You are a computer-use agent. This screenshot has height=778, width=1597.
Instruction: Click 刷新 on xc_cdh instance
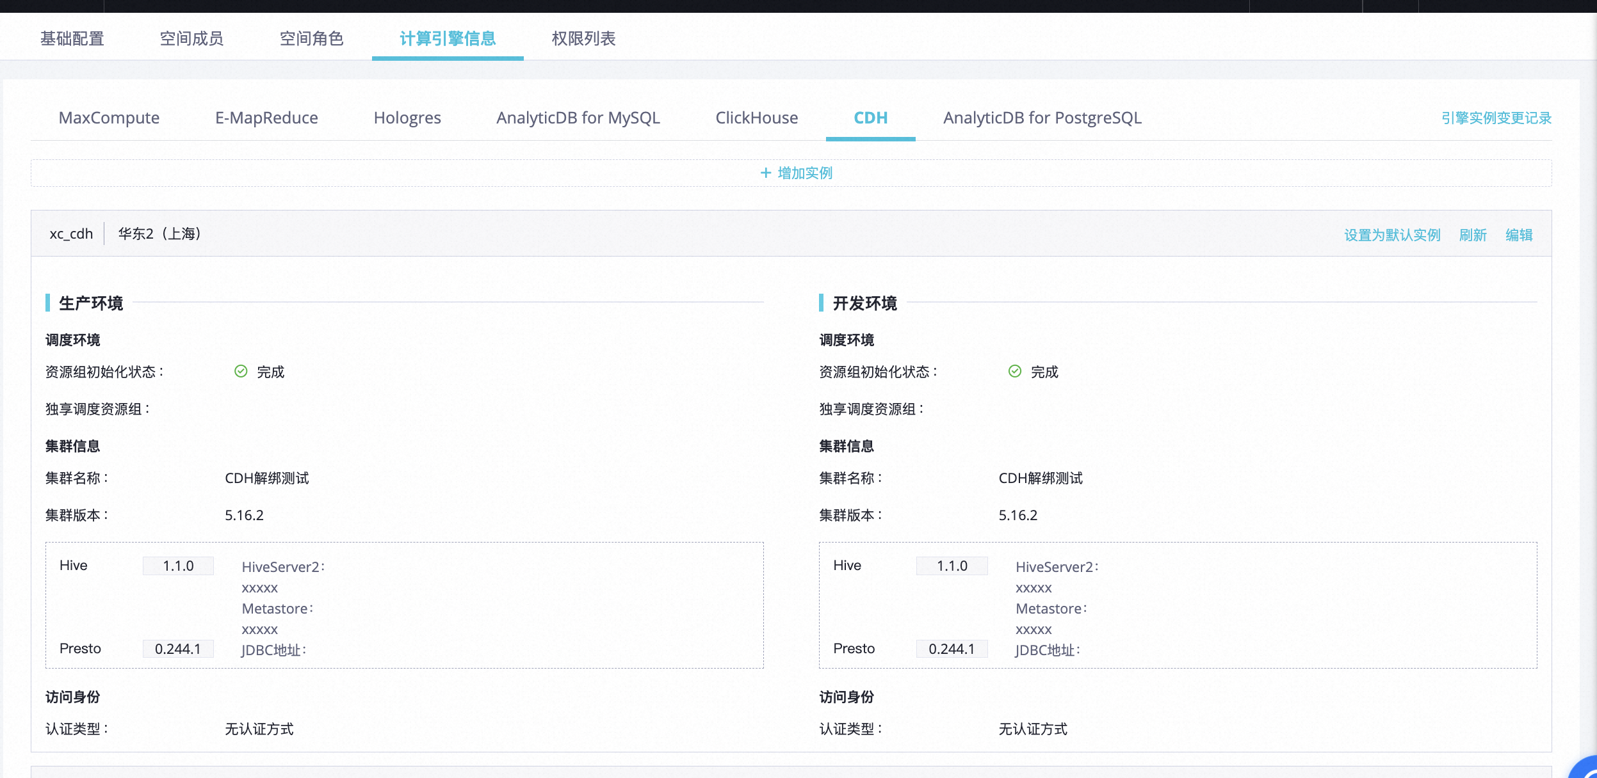1472,235
